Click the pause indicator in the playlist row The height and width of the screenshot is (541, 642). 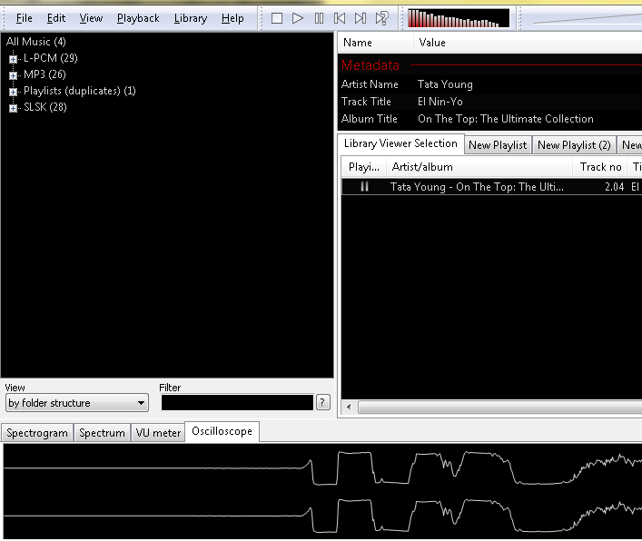coord(364,187)
